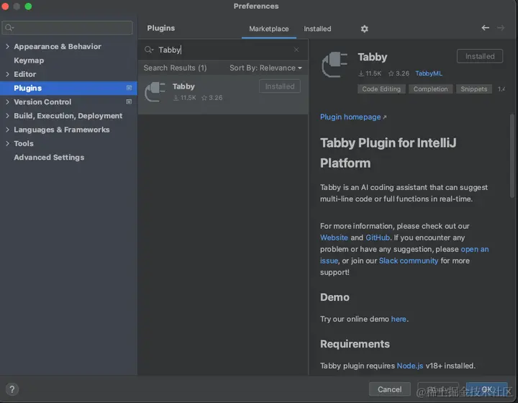Expand Languages & Frameworks section

point(8,130)
